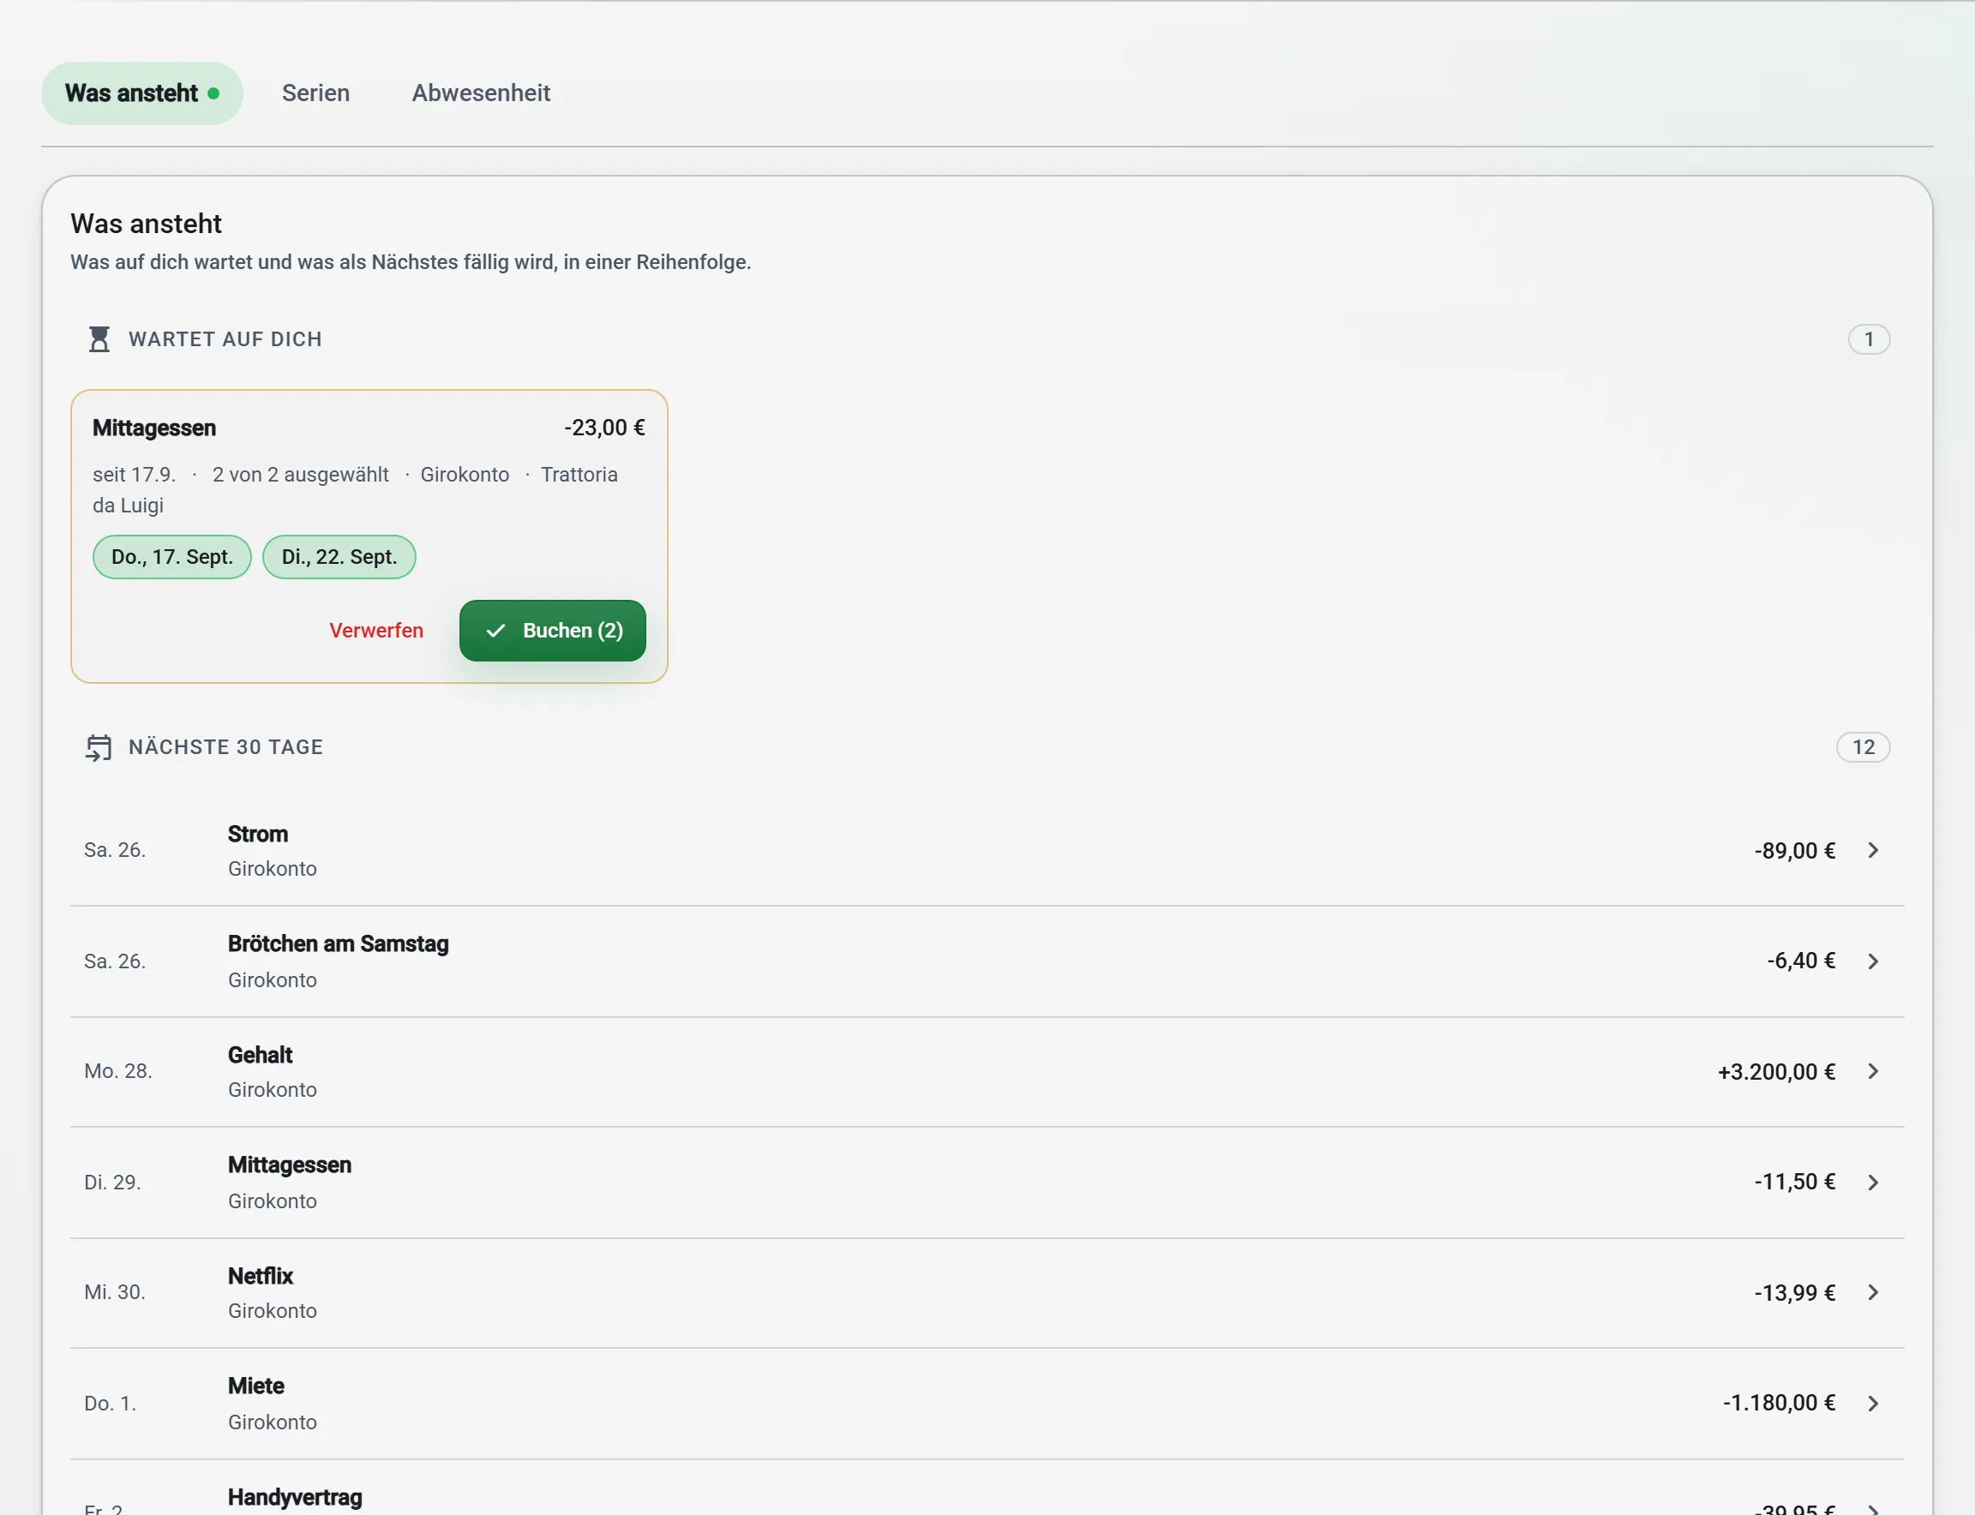Click the -23,00 € amount on Mittagessen card
The width and height of the screenshot is (1975, 1515).
point(604,428)
